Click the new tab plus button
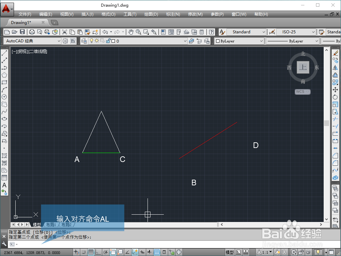341x256 pixels. click(54, 22)
